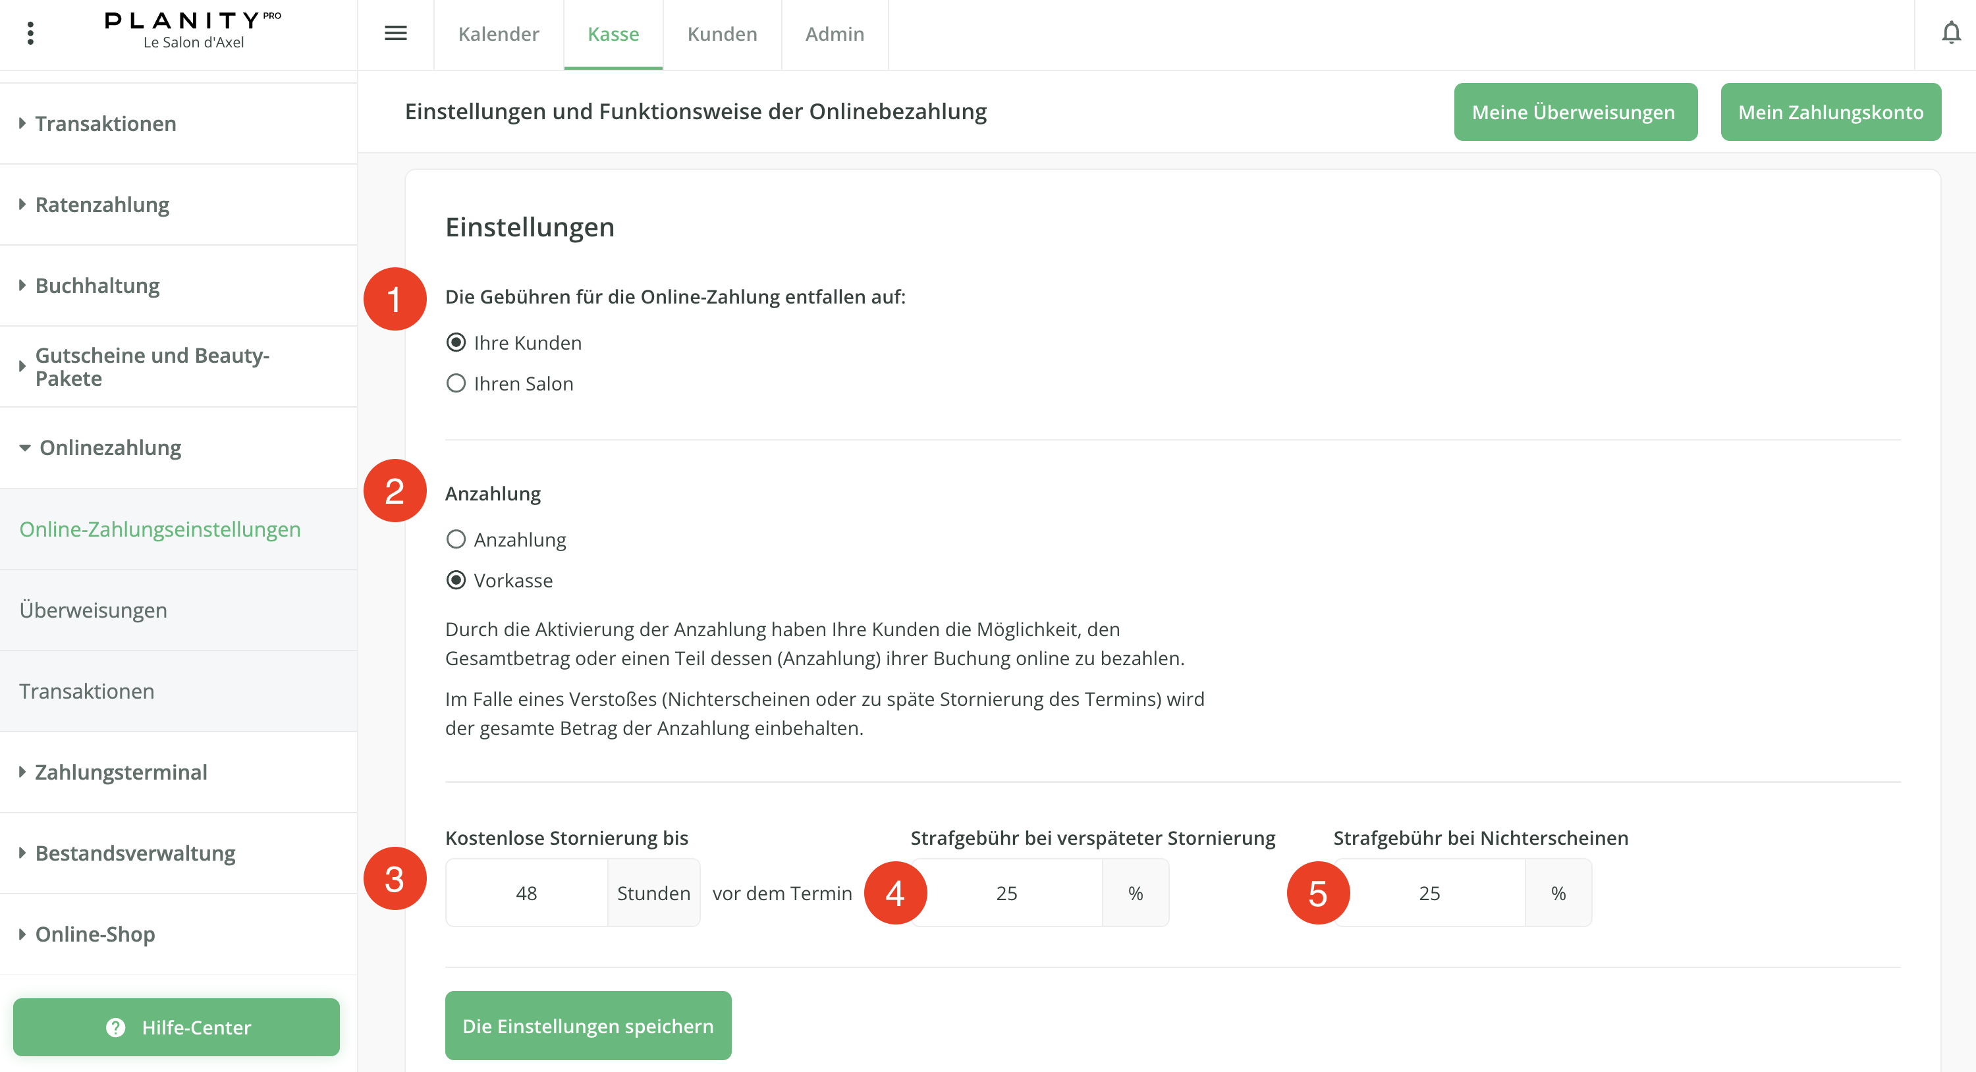Screen dimensions: 1976x1072
Task: Click the red step 1 marker
Action: tap(395, 299)
